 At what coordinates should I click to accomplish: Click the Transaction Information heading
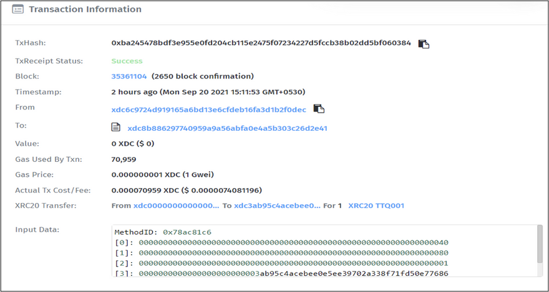(85, 10)
